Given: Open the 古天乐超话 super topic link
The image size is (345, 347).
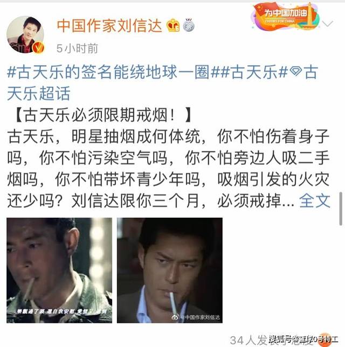Looking at the screenshot, I should coord(163,82).
